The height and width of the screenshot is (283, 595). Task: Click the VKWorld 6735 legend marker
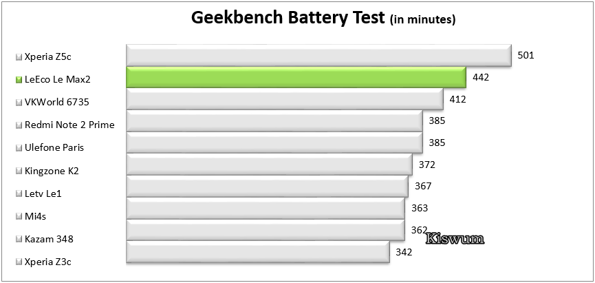point(19,103)
